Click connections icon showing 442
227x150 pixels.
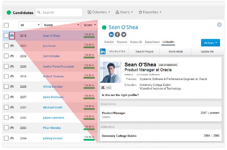coord(103,87)
